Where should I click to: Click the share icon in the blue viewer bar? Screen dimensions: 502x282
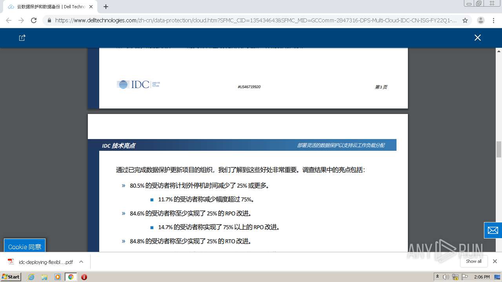point(22,38)
